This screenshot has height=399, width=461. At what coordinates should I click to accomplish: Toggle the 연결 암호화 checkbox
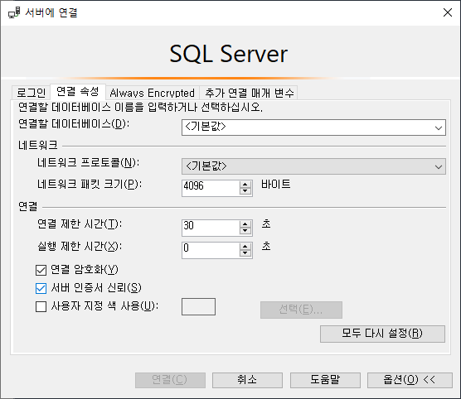point(41,270)
